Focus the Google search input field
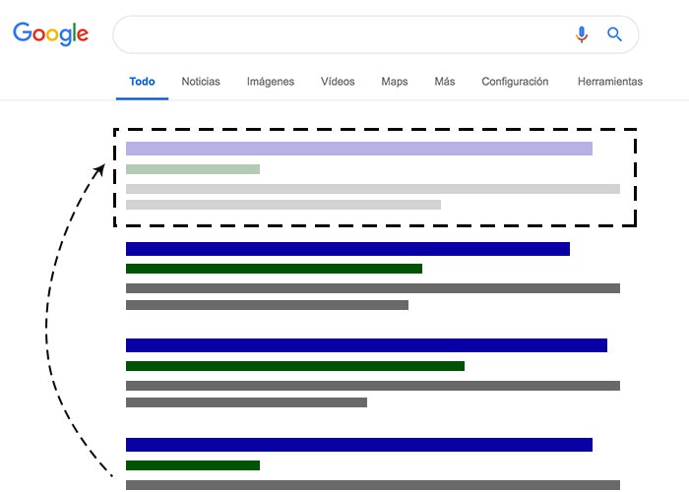689x492 pixels. pos(343,34)
